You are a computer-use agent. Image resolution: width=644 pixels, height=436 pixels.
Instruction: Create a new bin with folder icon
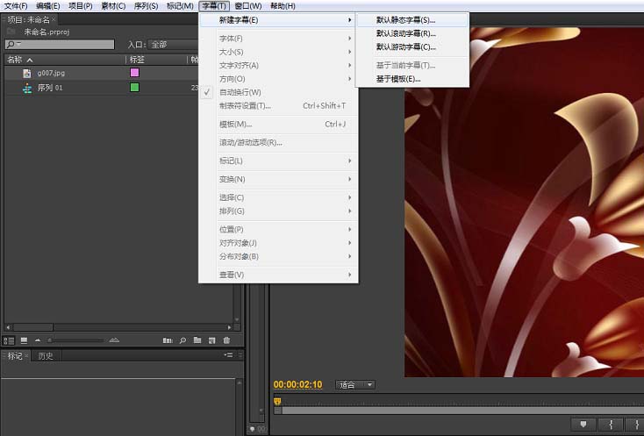tap(197, 340)
